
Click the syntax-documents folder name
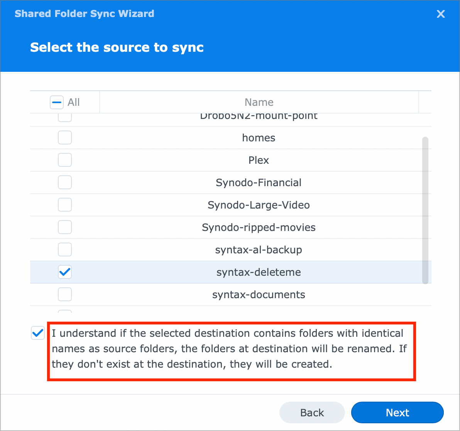(259, 295)
